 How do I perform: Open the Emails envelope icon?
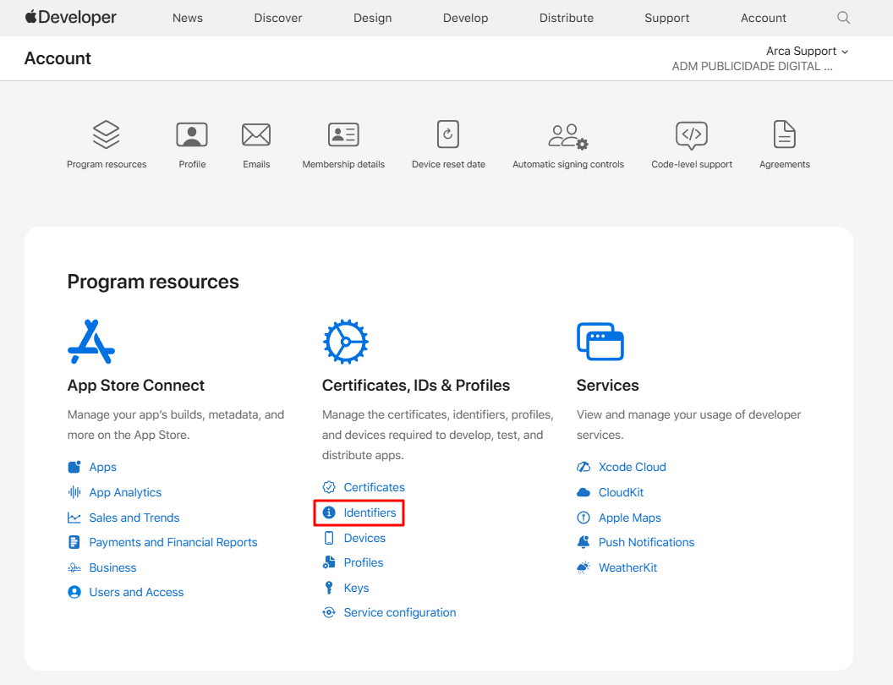(x=256, y=134)
